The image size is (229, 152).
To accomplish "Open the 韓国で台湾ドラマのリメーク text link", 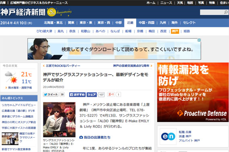I will click(27, 137).
